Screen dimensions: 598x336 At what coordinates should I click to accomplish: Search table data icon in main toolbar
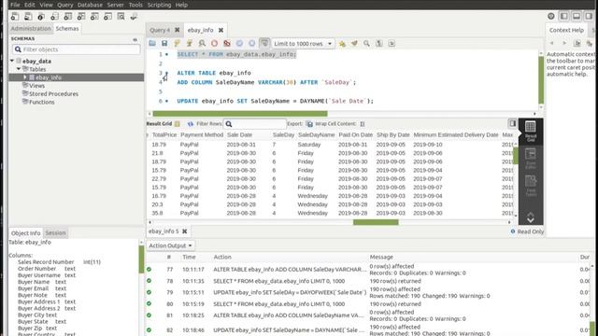click(x=121, y=17)
